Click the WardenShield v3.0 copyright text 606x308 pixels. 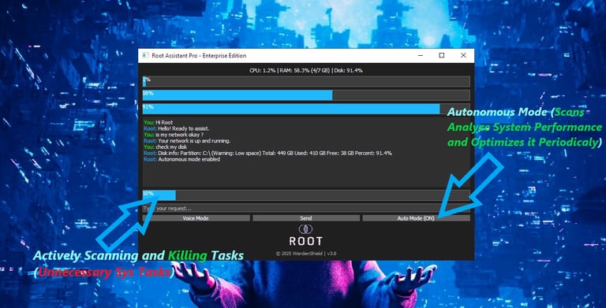pos(306,254)
